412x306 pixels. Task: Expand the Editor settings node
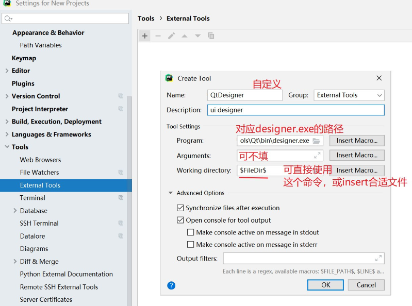(7, 71)
